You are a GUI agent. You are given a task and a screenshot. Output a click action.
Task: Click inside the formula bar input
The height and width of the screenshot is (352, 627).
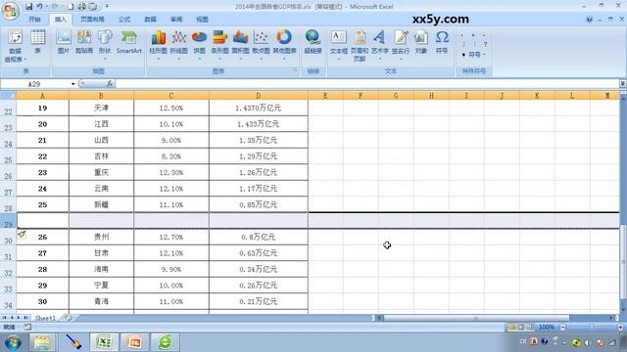(367, 84)
